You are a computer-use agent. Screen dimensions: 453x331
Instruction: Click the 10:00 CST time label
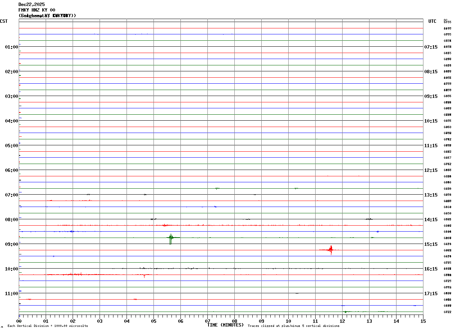12,269
